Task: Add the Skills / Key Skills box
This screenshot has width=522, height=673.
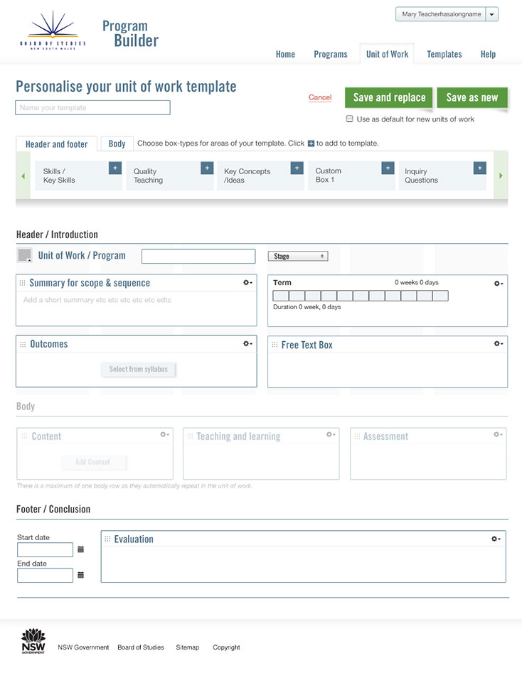Action: tap(114, 168)
